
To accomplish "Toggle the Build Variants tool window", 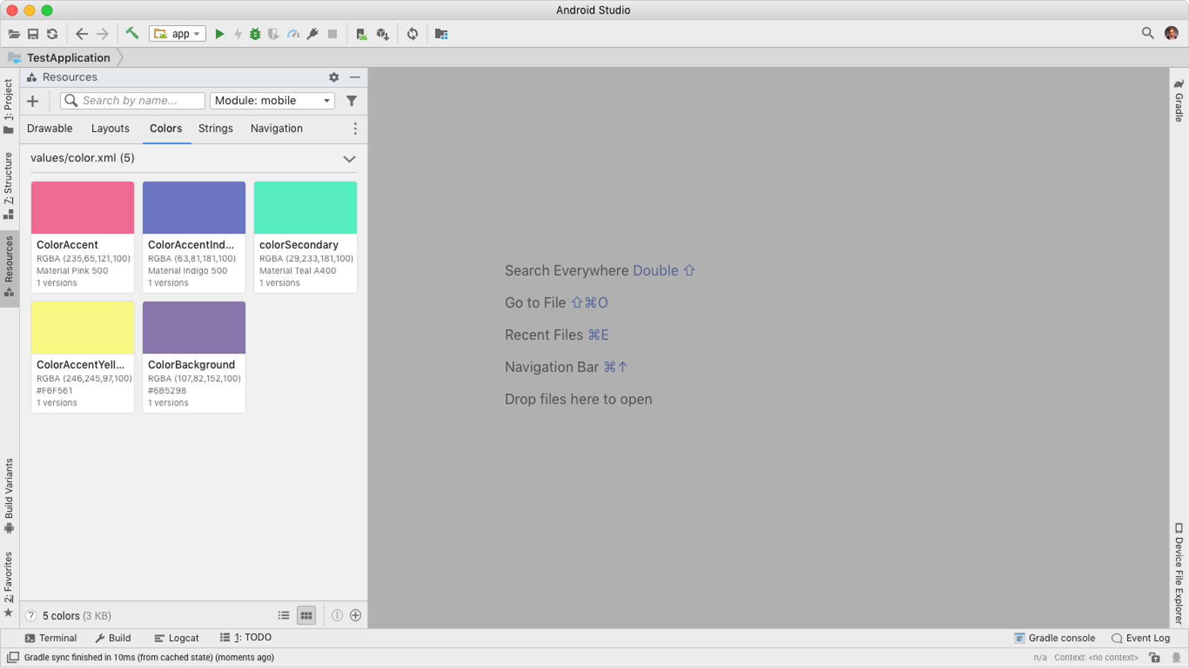I will (9, 496).
